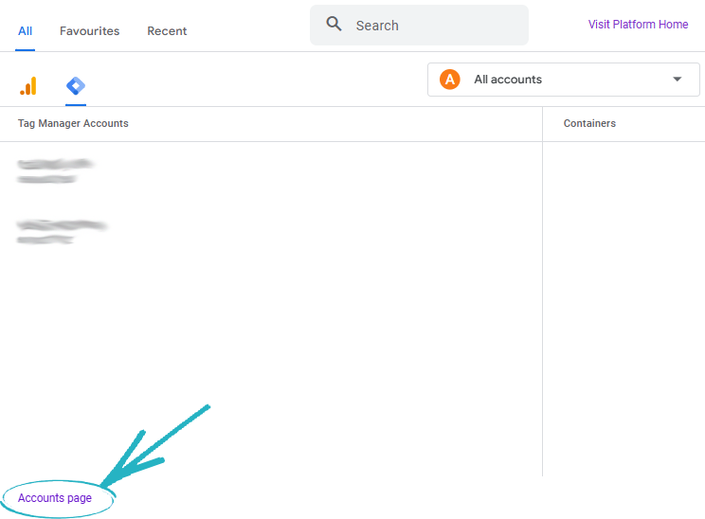Open the Favourites tab
This screenshot has width=705, height=519.
89,31
